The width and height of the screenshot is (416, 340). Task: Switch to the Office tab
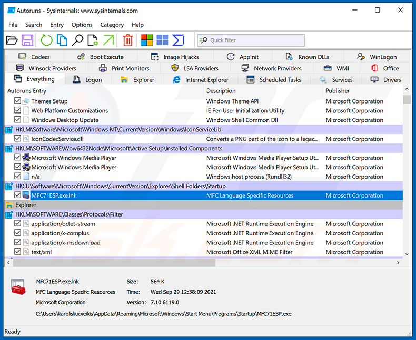click(385, 68)
